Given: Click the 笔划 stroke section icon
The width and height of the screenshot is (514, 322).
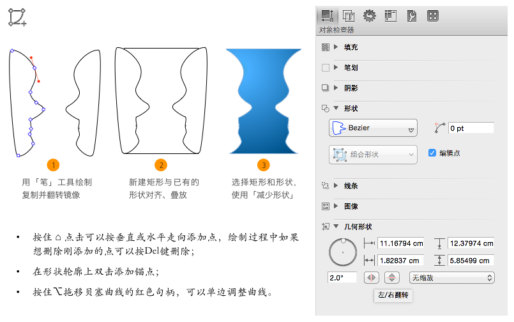Looking at the screenshot, I should click(x=325, y=68).
